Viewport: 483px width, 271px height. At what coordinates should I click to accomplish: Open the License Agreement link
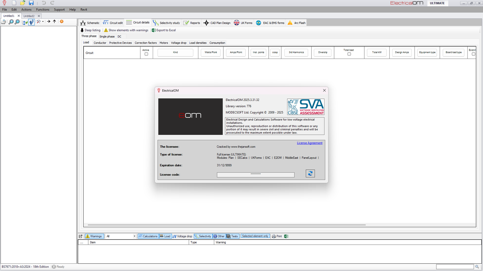click(310, 143)
